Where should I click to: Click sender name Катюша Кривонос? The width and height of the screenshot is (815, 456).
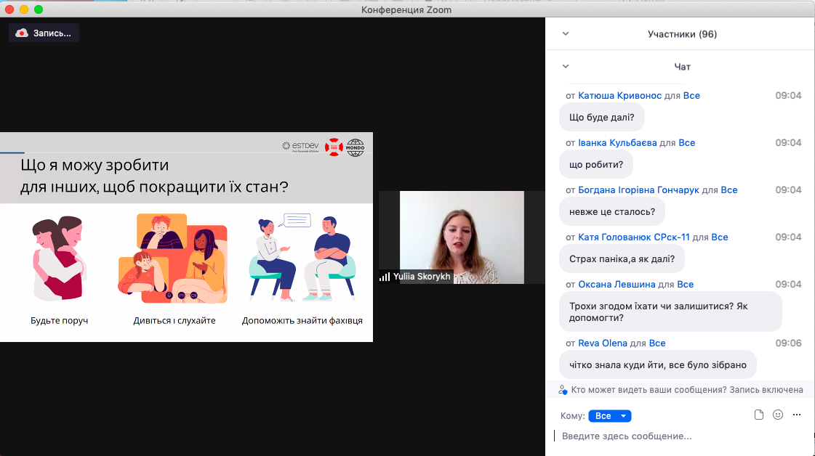pos(619,96)
